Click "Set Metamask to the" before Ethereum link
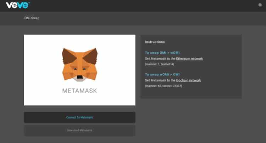This screenshot has width=266, height=143. tap(160, 58)
